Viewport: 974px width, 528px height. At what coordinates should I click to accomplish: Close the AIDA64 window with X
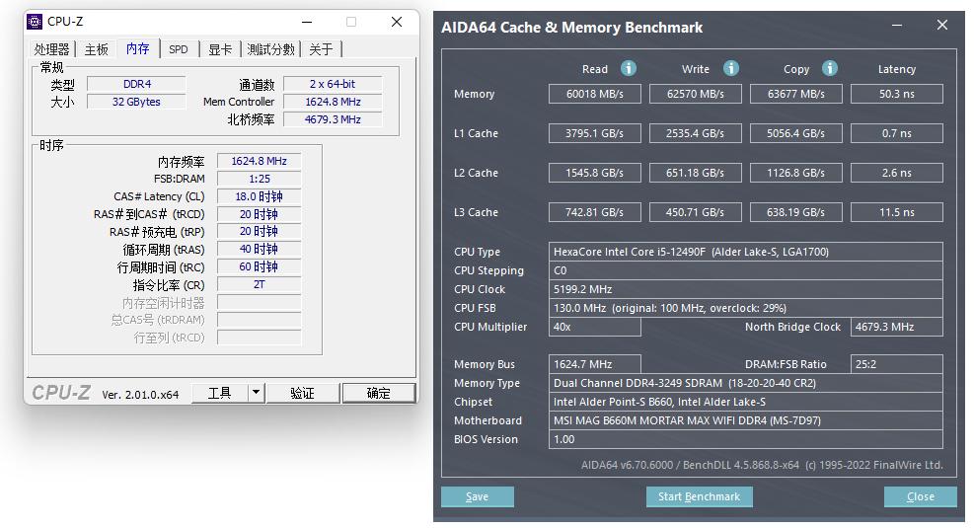coord(942,25)
